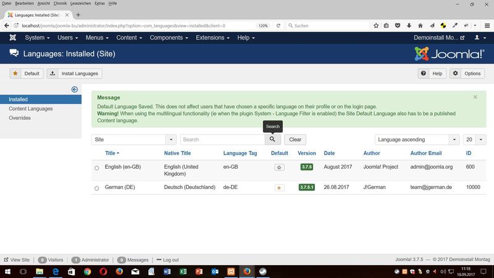
Task: Bookmark this page using the star icon
Action: (x=376, y=25)
